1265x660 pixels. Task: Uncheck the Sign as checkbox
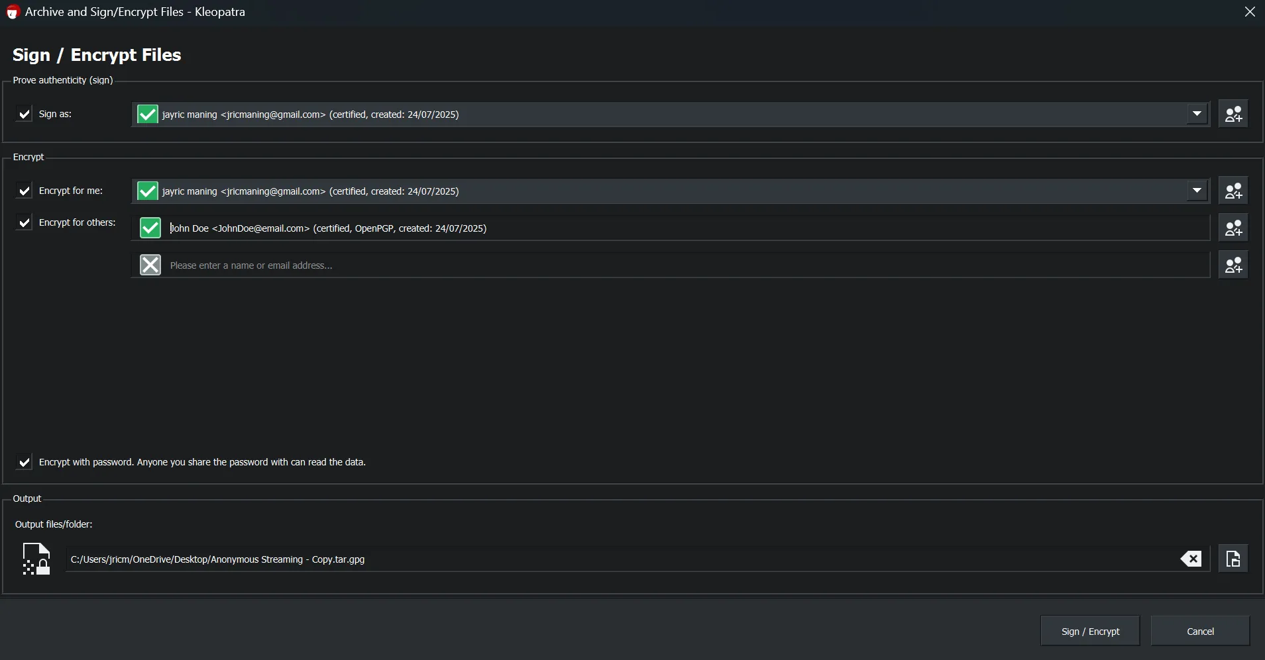[25, 115]
